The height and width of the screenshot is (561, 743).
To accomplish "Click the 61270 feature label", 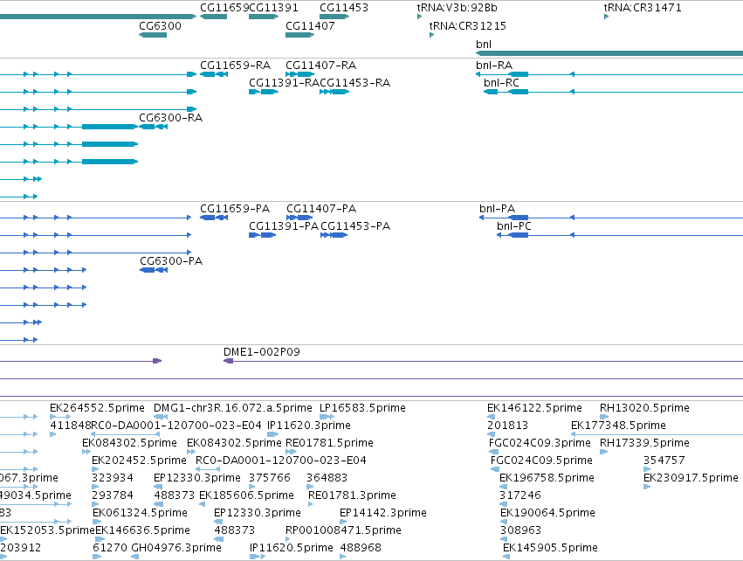I will (x=110, y=548).
